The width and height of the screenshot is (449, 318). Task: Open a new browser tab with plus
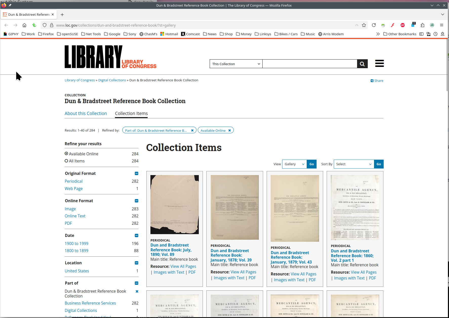[62, 14]
